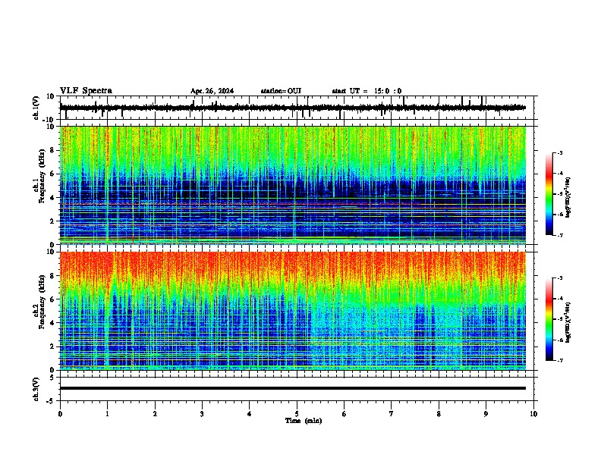Click tick label 0 on the Time axis

tap(60, 414)
